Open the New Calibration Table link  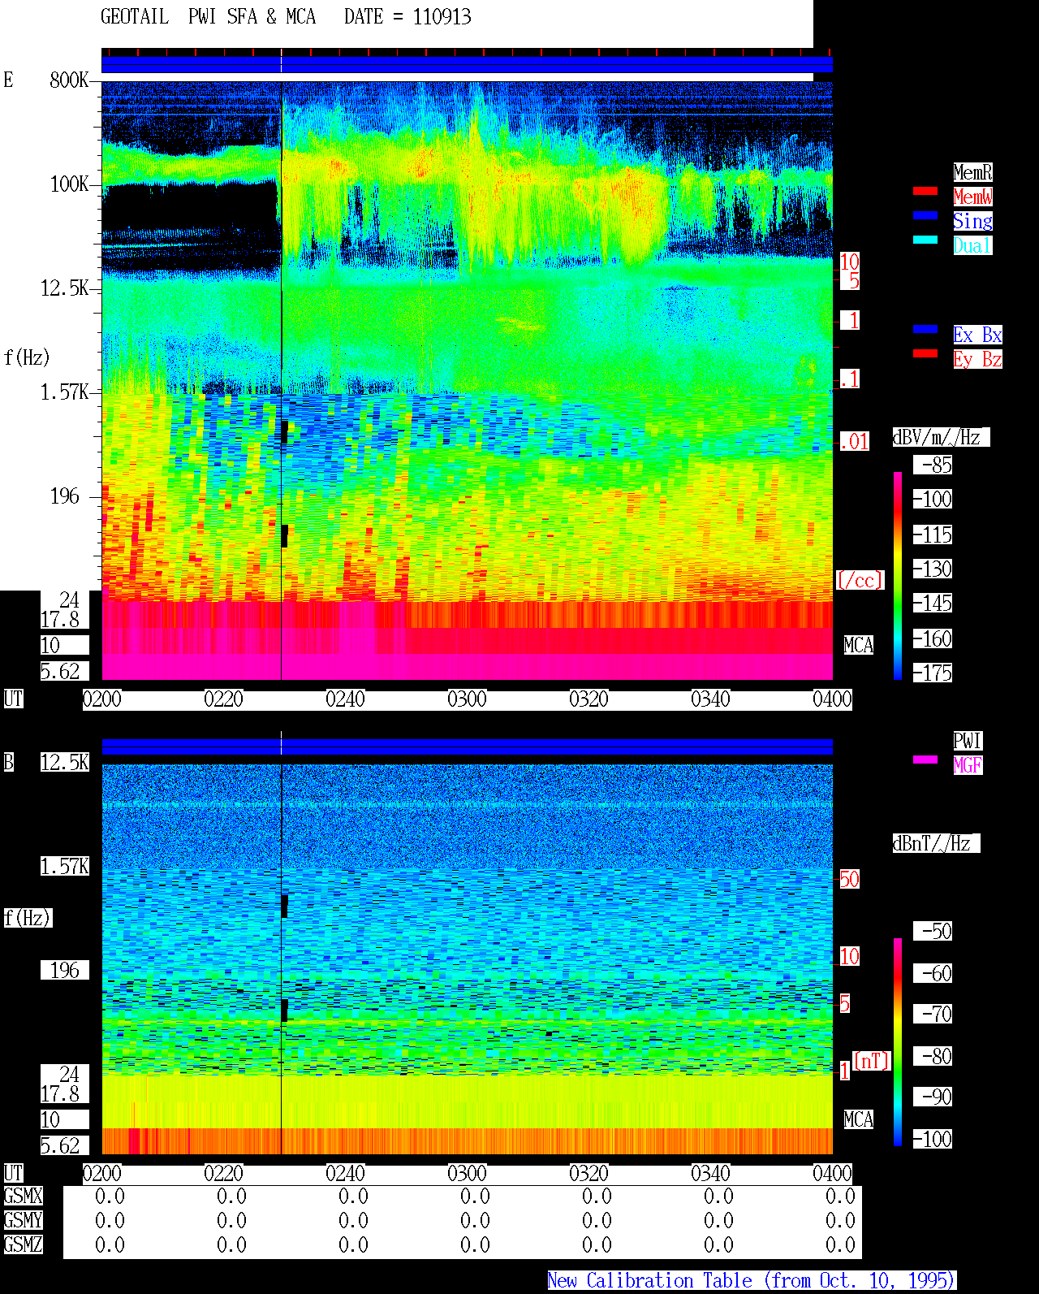pyautogui.click(x=752, y=1280)
